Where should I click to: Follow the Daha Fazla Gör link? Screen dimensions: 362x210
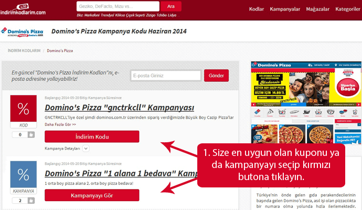pos(60,125)
